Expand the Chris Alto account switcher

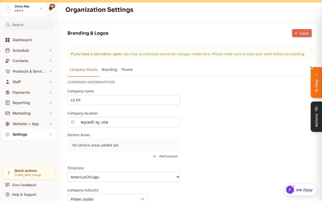(x=41, y=9)
